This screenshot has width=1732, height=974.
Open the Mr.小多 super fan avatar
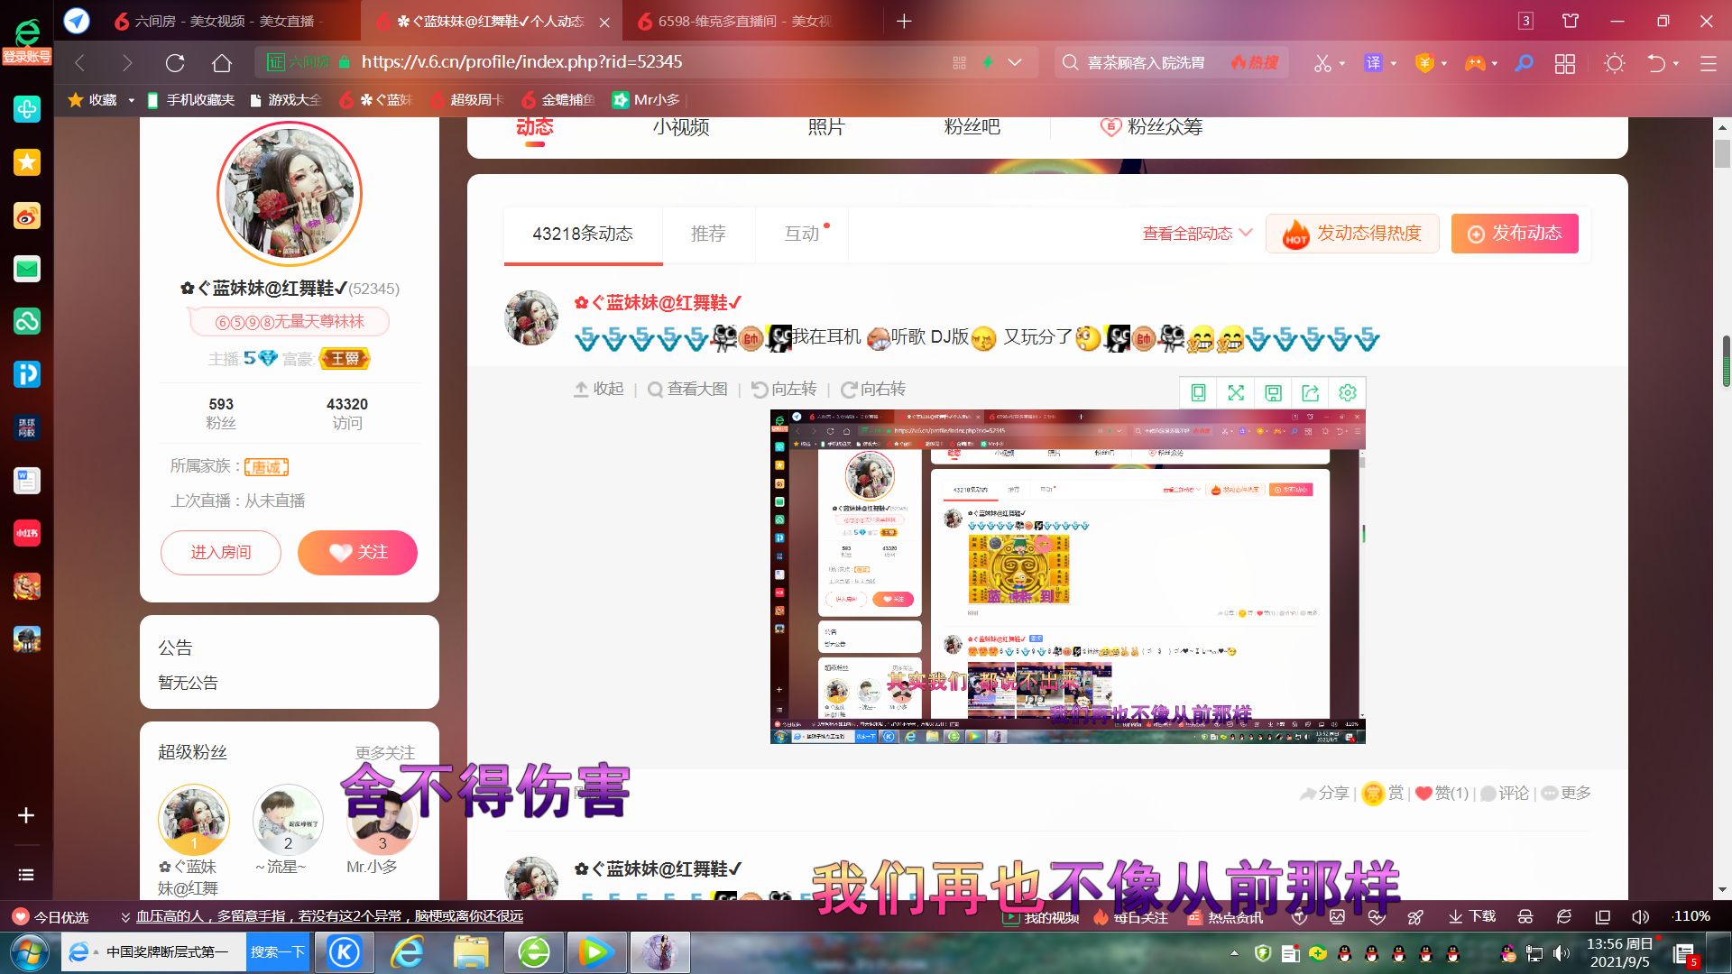pyautogui.click(x=382, y=821)
